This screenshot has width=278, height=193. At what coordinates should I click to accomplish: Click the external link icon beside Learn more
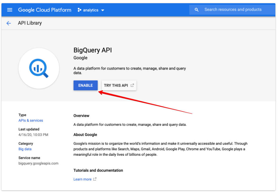click(x=95, y=179)
